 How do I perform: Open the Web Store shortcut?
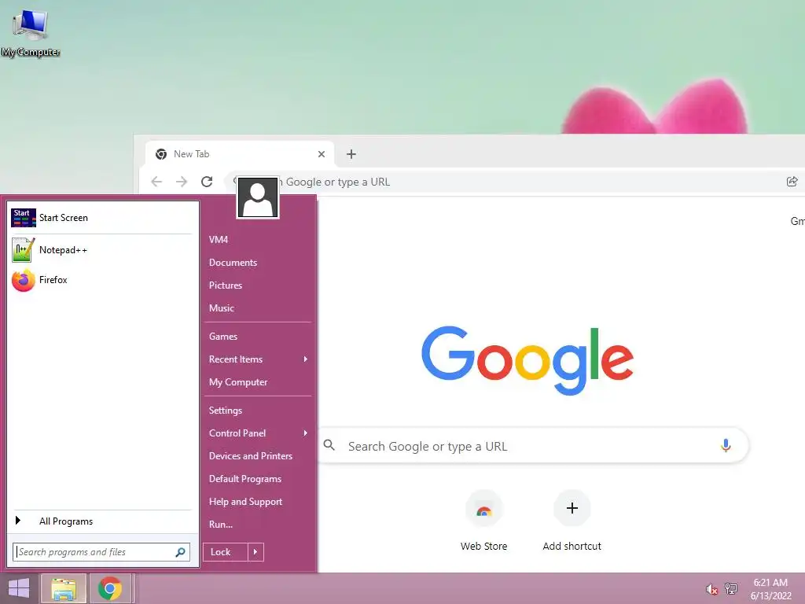483,521
